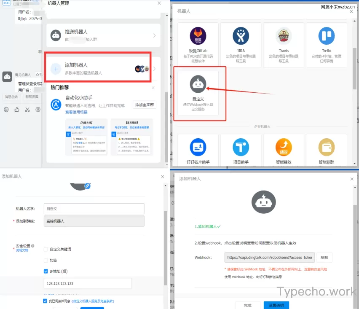This screenshot has width=359, height=309.
Task: Uncheck the IP地址 (段) checkbox
Action: 46,271
